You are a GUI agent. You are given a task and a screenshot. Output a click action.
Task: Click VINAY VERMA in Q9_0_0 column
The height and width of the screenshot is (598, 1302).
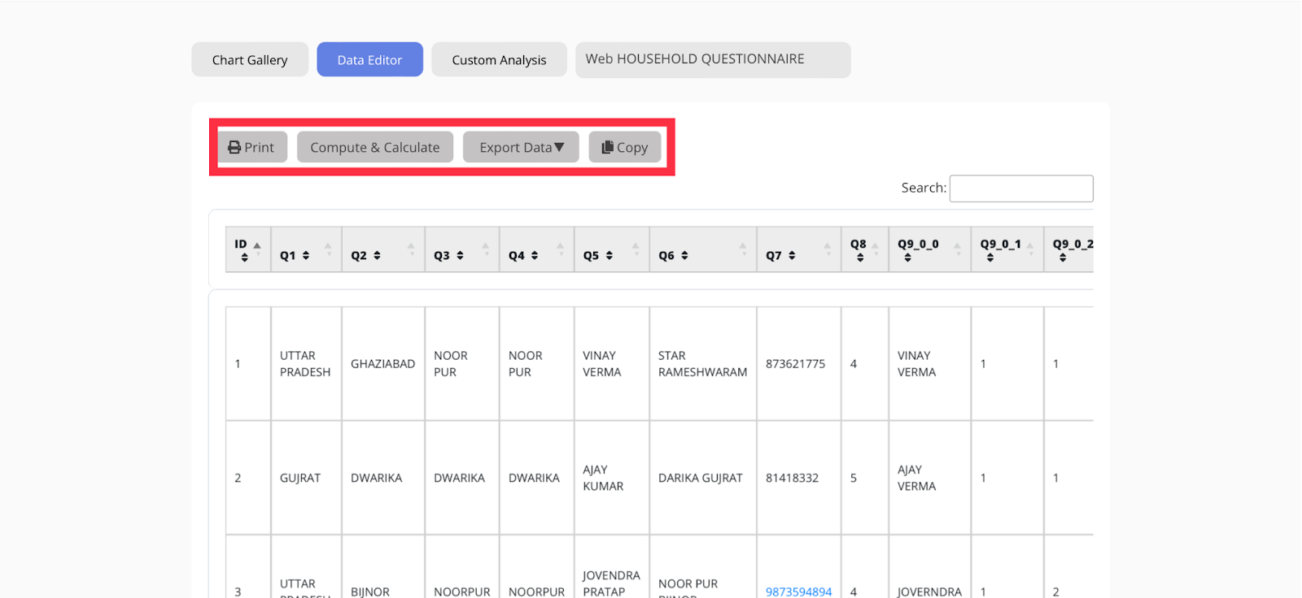(930, 364)
